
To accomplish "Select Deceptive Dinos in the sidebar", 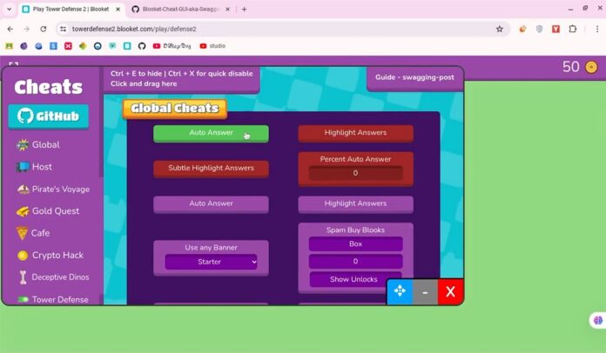I will pos(60,277).
